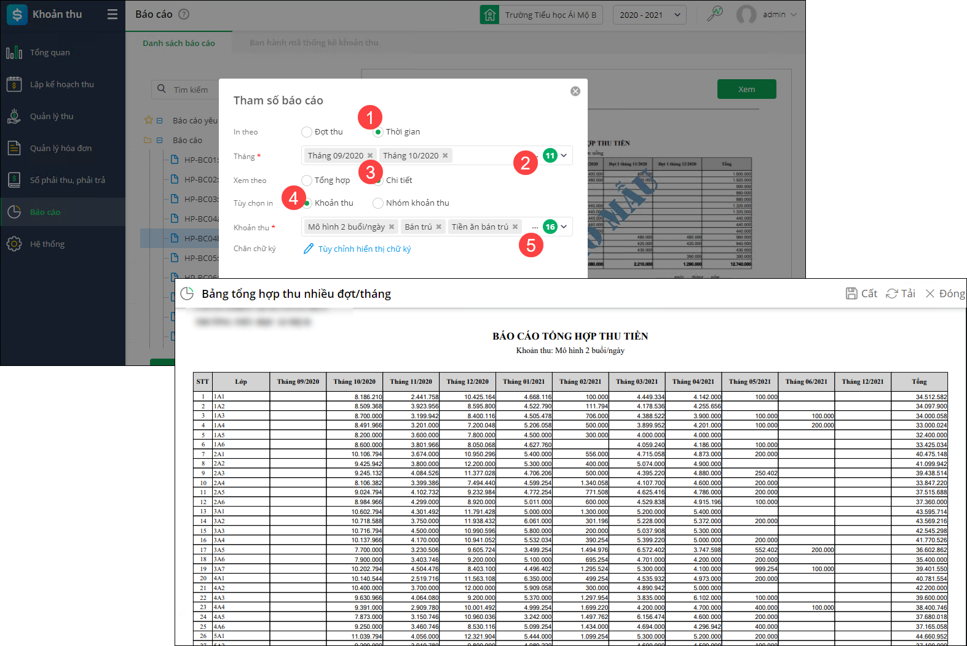The height and width of the screenshot is (646, 967).
Task: Click the hamburger menu icon beside Khoản thu
Action: point(112,14)
